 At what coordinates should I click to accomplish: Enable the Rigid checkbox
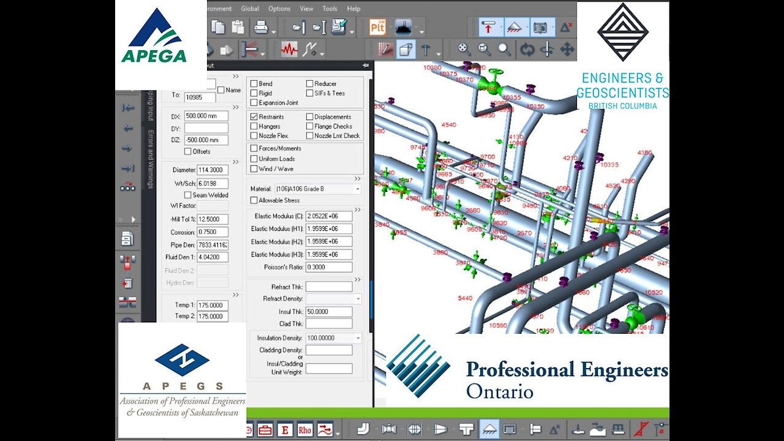tap(254, 93)
